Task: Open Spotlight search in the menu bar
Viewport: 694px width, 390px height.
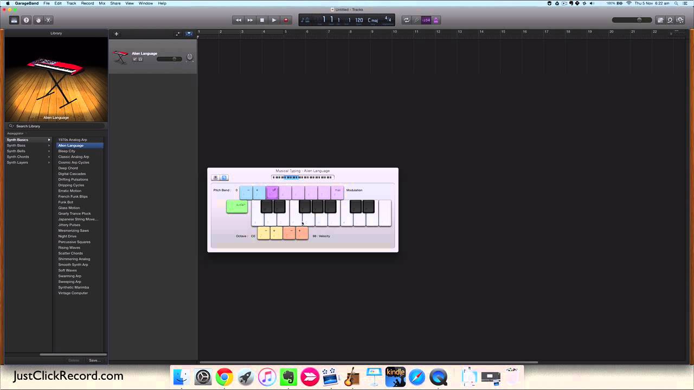Action: point(676,3)
